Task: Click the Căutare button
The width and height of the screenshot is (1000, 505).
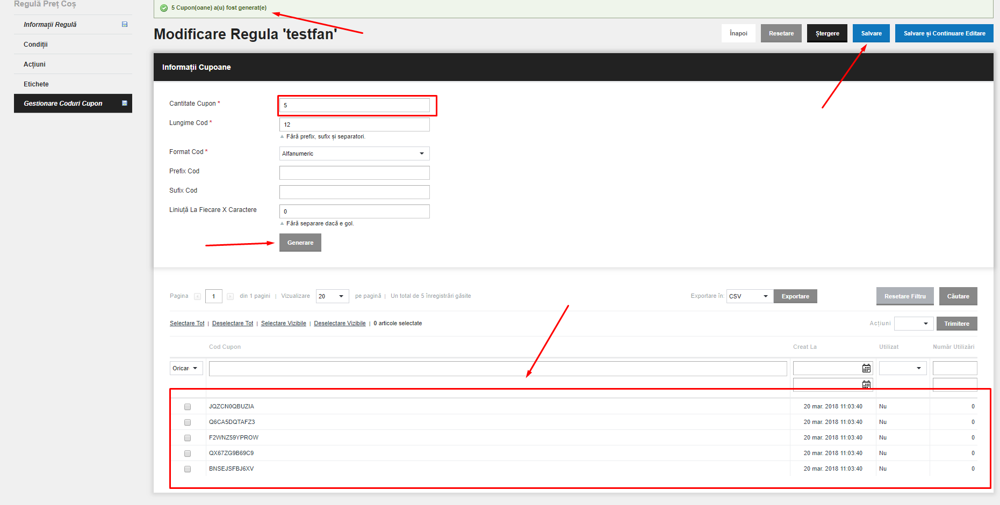Action: click(958, 296)
